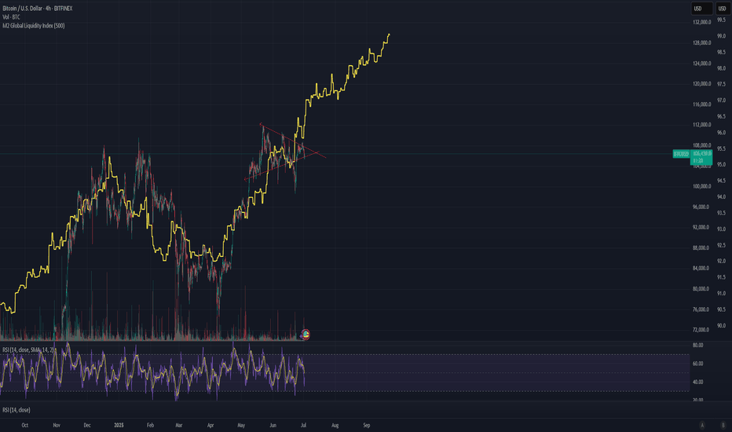
Task: Click the 93.0 value on the M2 index scale
Action: click(x=721, y=229)
